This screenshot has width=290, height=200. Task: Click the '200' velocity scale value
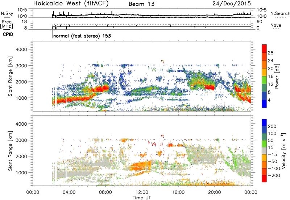click(272, 126)
